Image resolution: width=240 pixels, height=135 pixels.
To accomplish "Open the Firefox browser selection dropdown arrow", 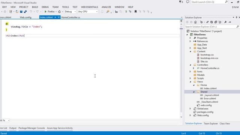I will (x=56, y=12).
